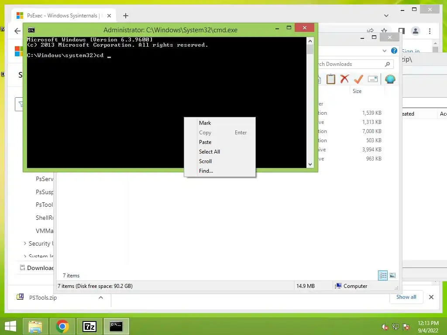Click the Download PDF sidebar button

[36, 268]
